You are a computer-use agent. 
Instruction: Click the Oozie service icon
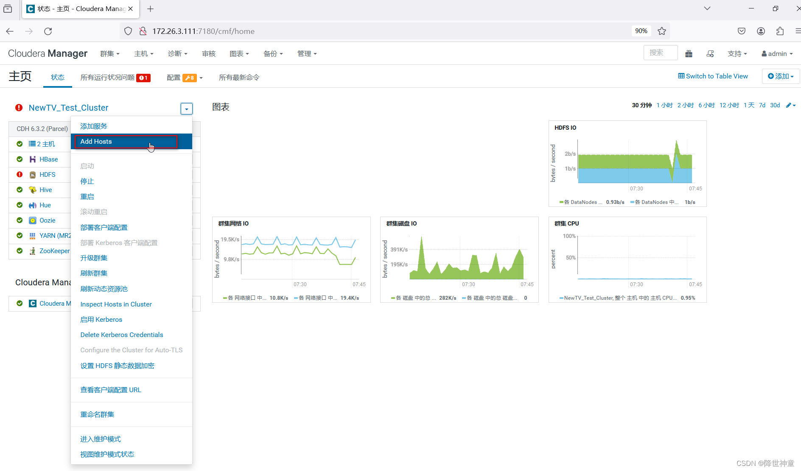coord(33,220)
